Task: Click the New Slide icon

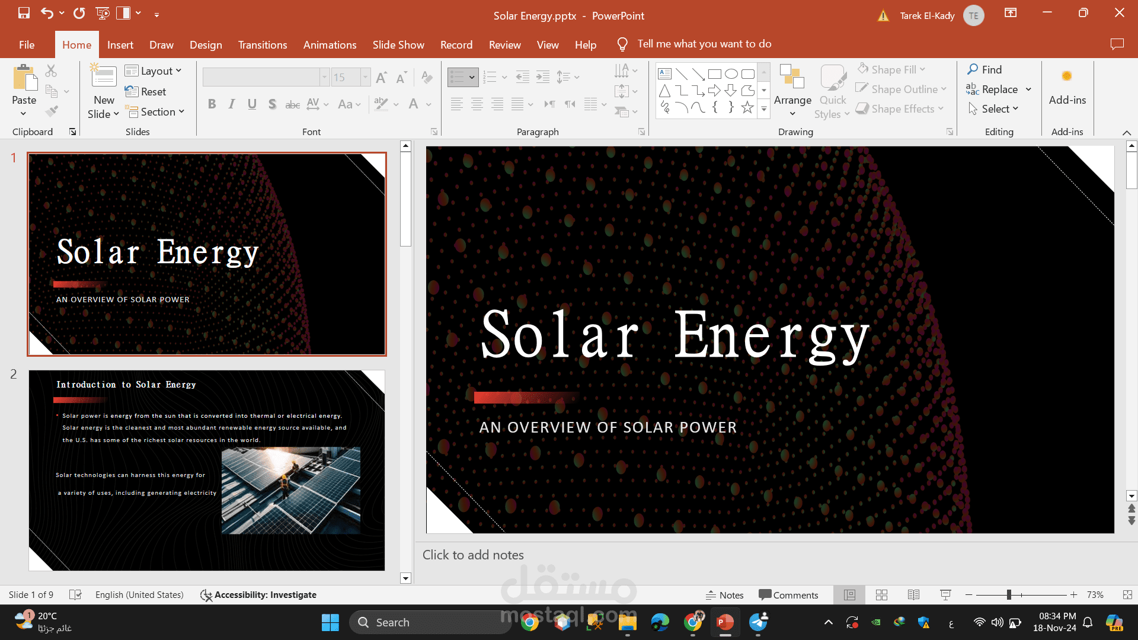Action: 103,76
